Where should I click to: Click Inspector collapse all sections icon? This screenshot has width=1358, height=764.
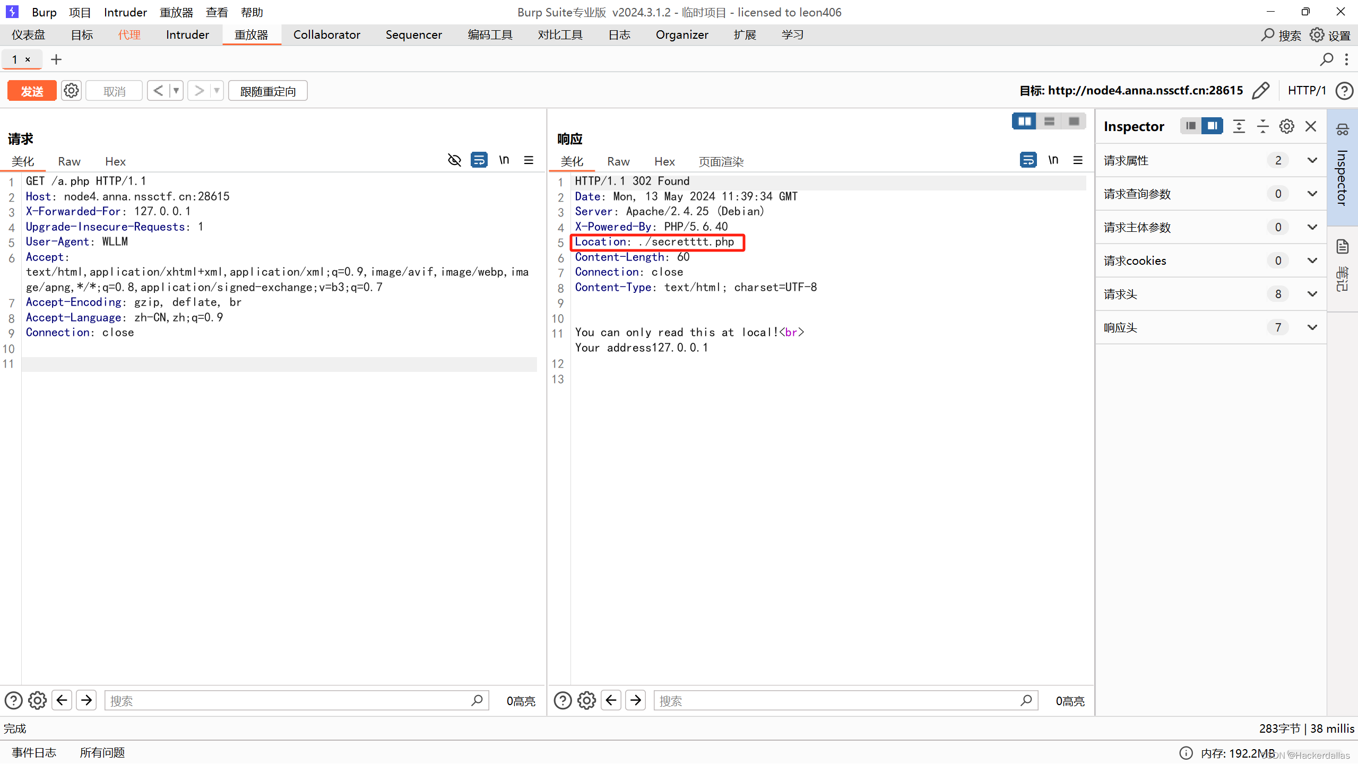coord(1263,126)
